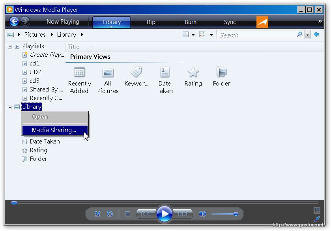This screenshot has height=231, width=331.
Task: Switch to the Now Playing tab
Action: tap(63, 22)
